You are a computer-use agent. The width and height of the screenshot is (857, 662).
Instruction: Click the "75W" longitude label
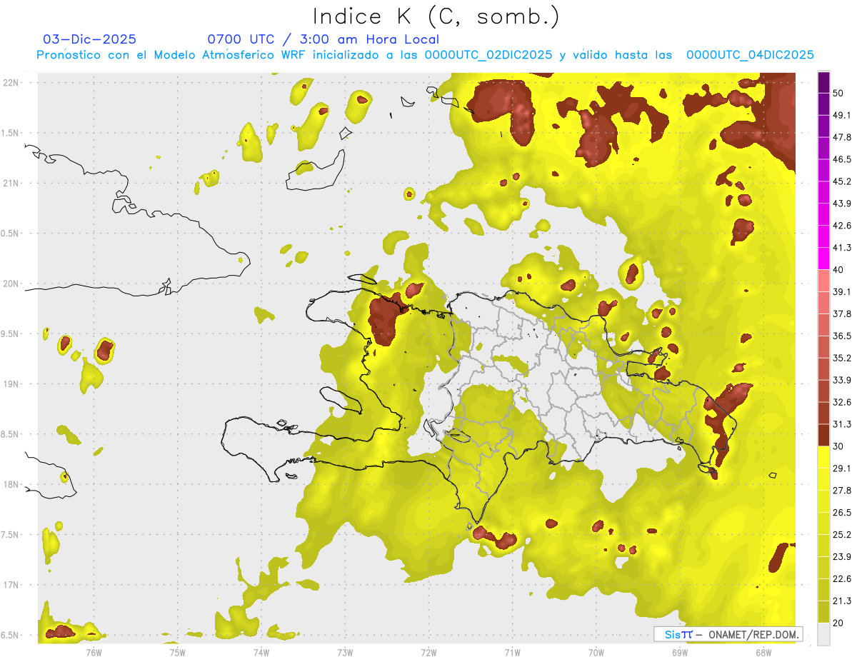coord(177,652)
